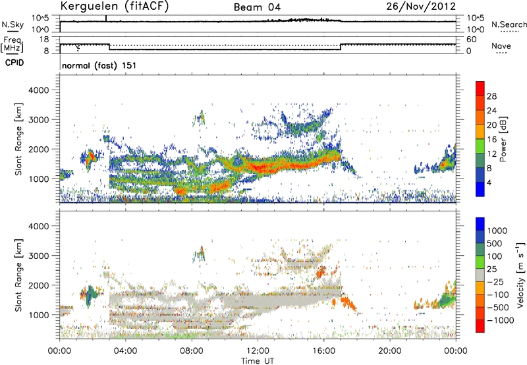Click the "normal (fast) 151" mode text
Screen dimensions: 527x365
[x=99, y=65]
